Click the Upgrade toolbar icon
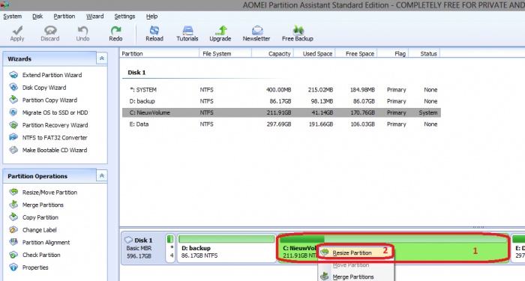Image resolution: width=525 pixels, height=281 pixels. coord(220,30)
